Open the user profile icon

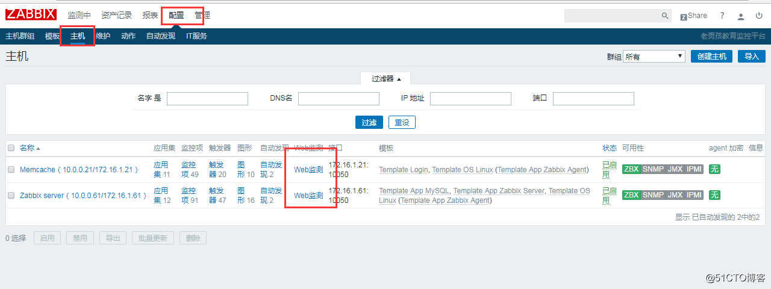click(741, 16)
